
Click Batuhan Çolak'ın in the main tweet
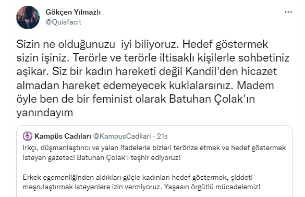pos(212,99)
